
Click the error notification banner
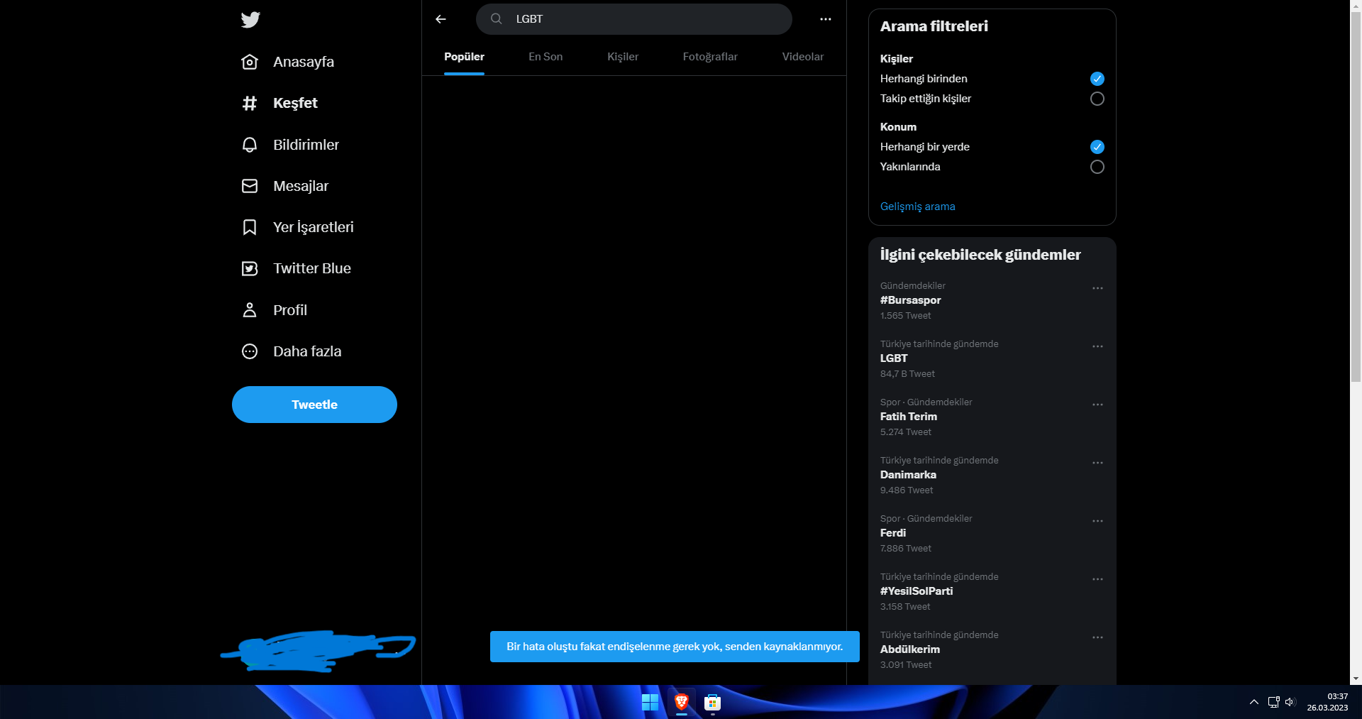(675, 647)
